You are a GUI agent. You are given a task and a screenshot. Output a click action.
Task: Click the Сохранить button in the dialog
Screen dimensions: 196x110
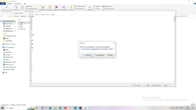click(88, 55)
